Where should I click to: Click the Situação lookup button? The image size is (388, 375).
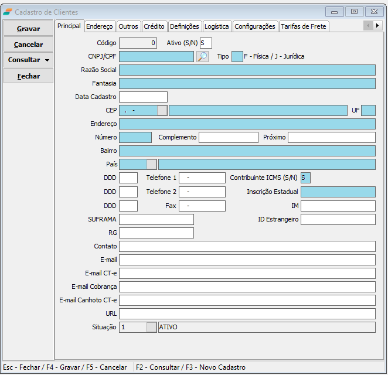coord(152,327)
